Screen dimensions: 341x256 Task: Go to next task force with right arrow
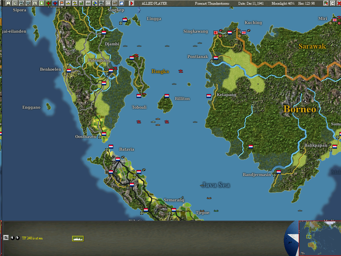(x=18, y=238)
